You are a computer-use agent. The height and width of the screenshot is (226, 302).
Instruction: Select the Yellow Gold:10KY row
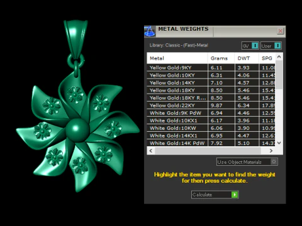point(211,75)
